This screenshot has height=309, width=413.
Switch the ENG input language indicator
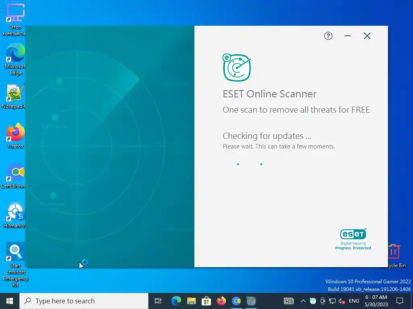[x=354, y=301]
